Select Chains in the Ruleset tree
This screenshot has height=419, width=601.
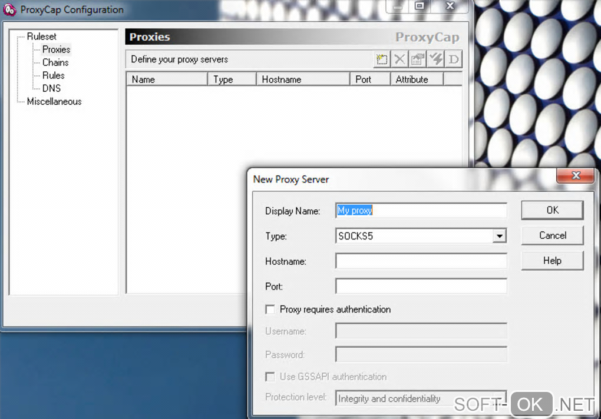pyautogui.click(x=55, y=62)
